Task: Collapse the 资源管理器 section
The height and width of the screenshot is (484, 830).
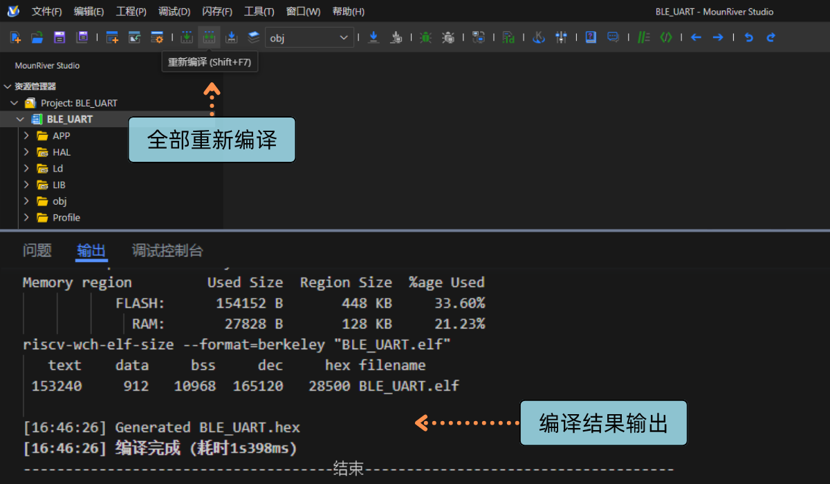Action: click(x=8, y=86)
